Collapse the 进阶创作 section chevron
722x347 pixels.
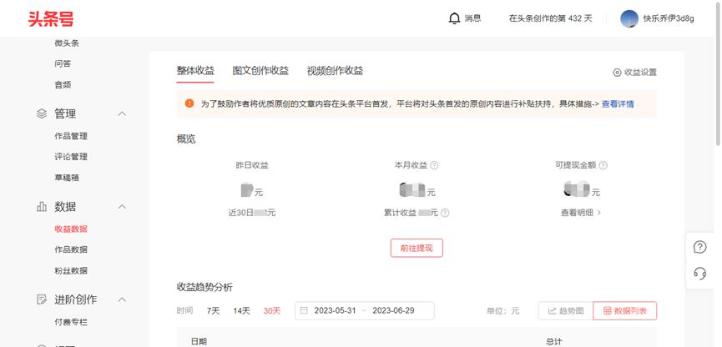pyautogui.click(x=122, y=299)
